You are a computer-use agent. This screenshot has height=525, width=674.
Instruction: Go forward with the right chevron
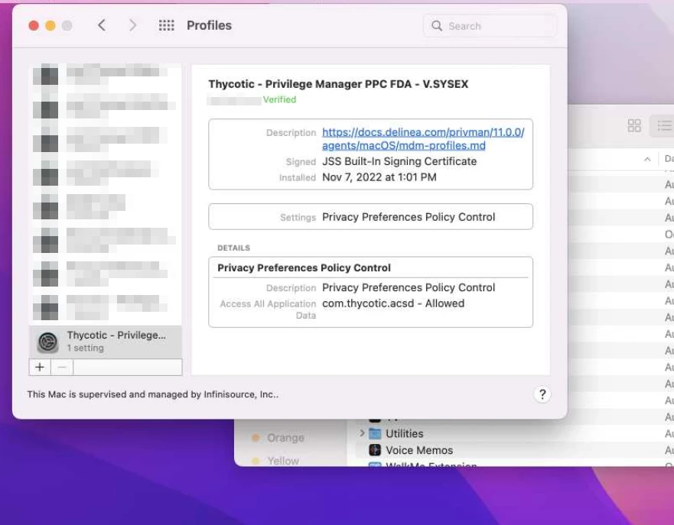(x=133, y=25)
